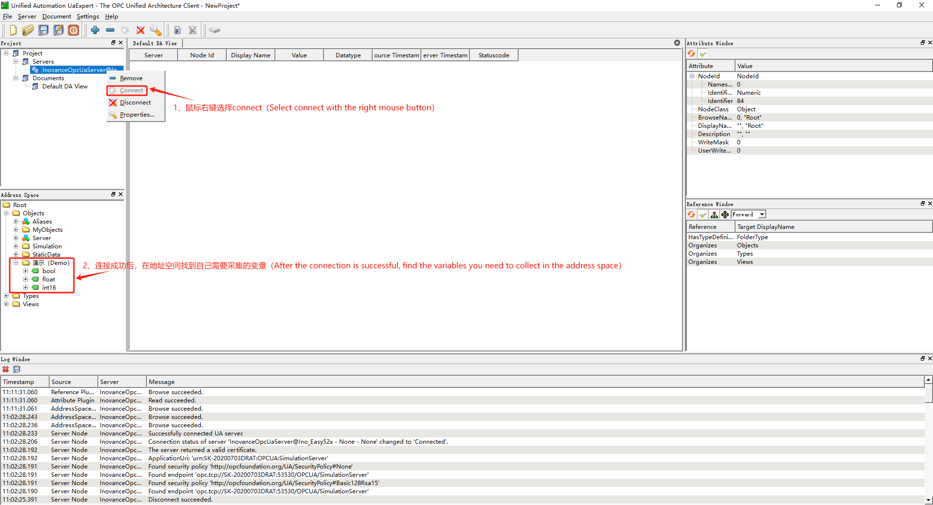Expand the MyObjects folder in Address Space
This screenshot has height=505, width=933.
[16, 230]
